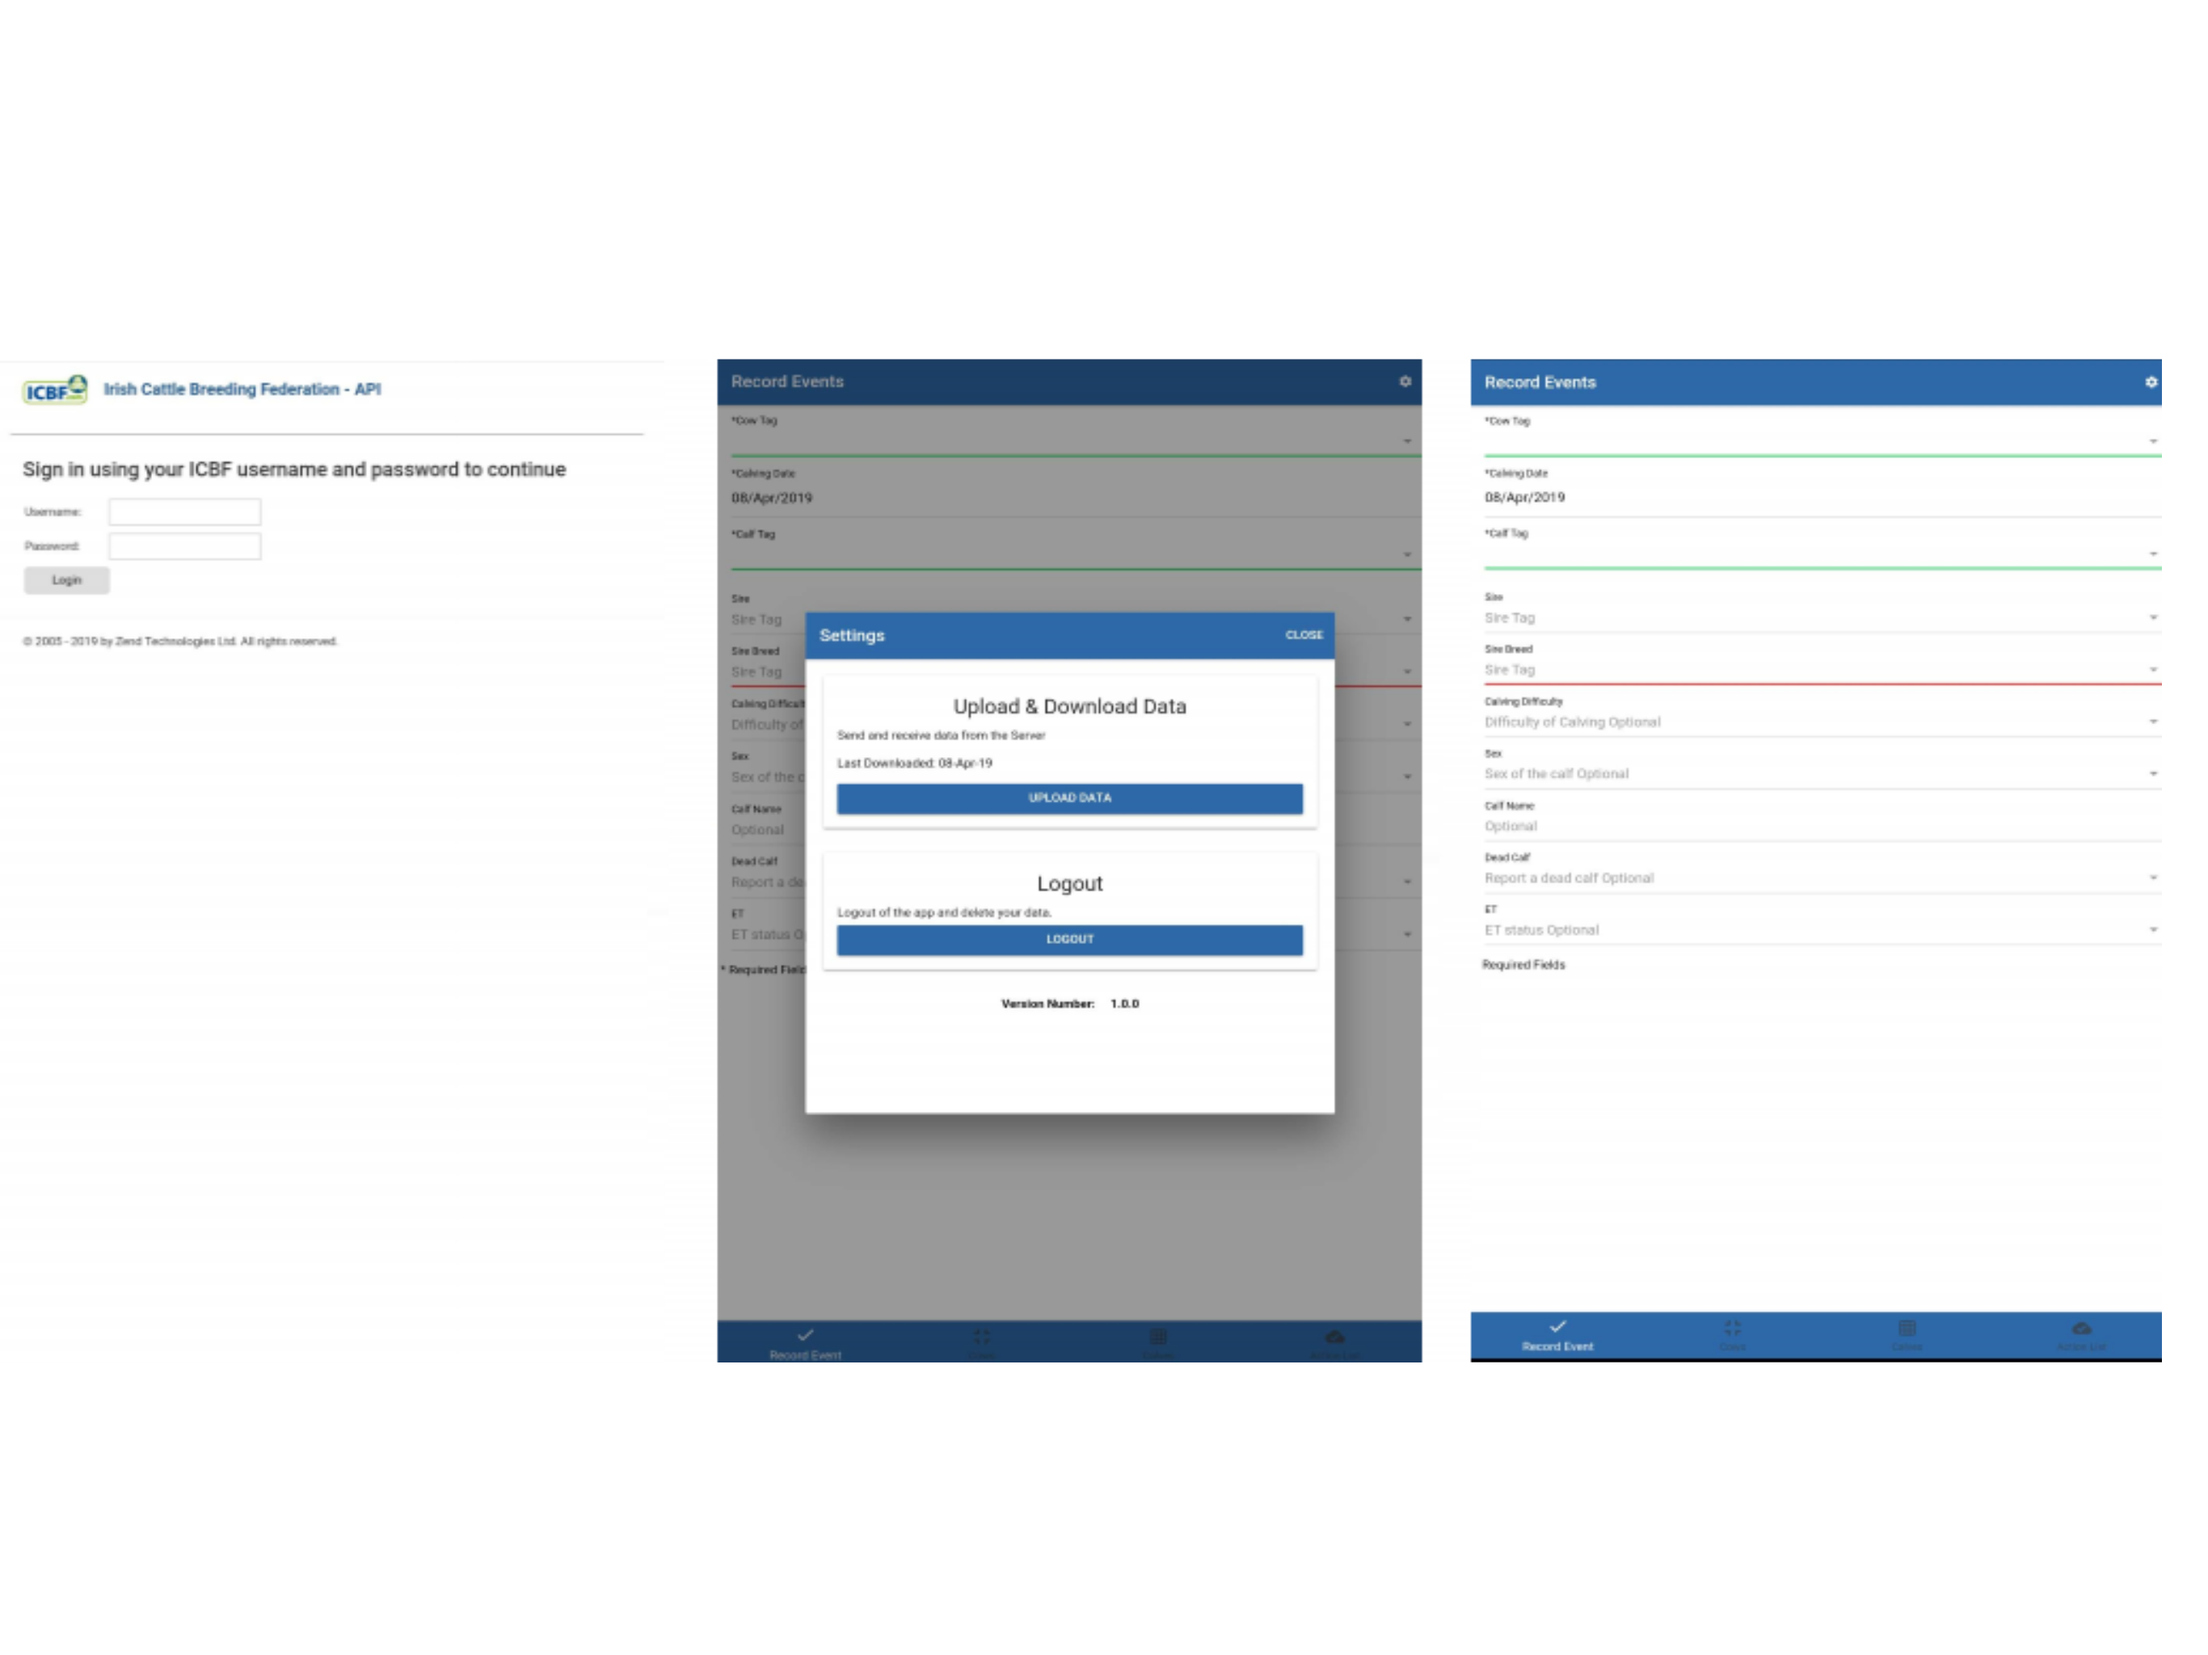Click 'Upload & Download Data' heading

click(1069, 707)
